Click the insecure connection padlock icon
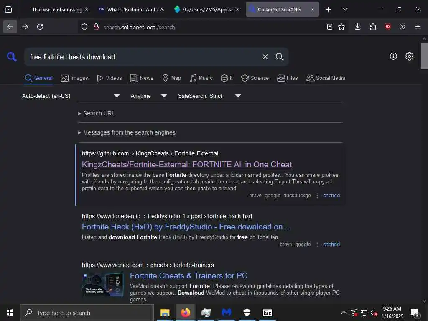428x321 pixels. (96, 27)
